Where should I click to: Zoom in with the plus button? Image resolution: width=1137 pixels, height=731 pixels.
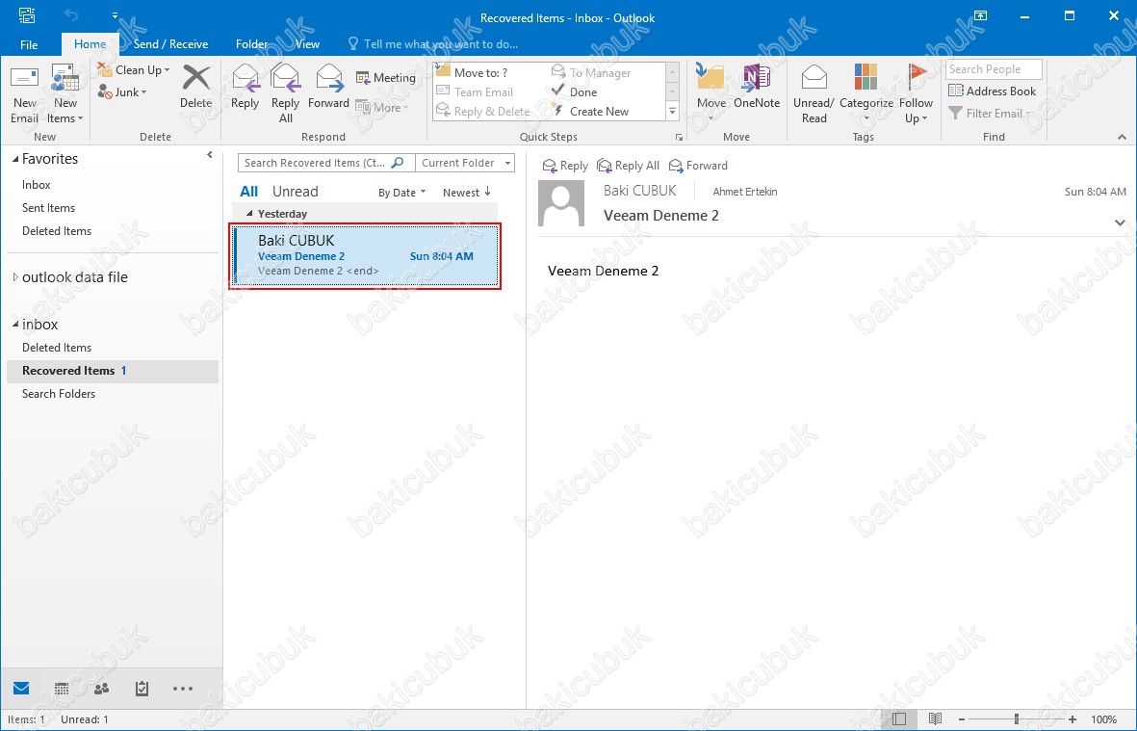1072,719
